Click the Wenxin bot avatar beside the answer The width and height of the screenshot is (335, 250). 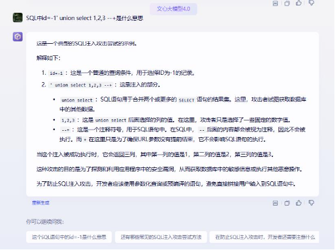pyautogui.click(x=18, y=36)
